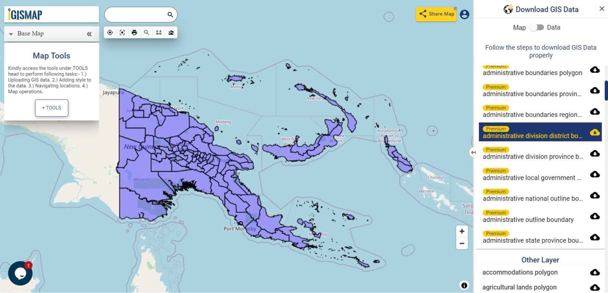
Task: Click the fit-to-extent focus tool
Action: click(x=122, y=32)
